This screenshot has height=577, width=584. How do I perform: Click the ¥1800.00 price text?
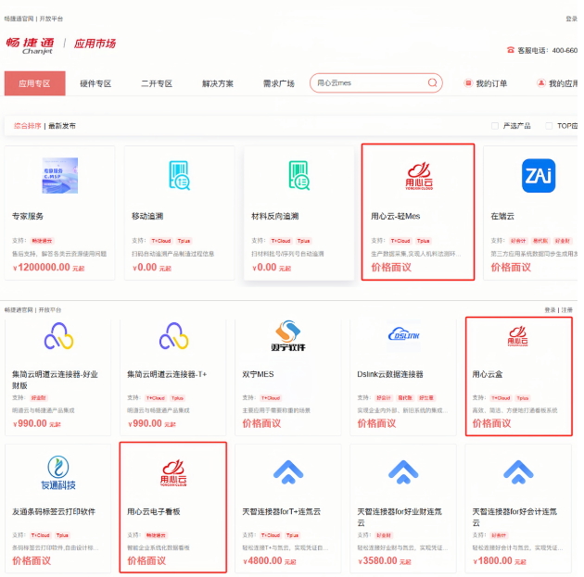pos(500,560)
